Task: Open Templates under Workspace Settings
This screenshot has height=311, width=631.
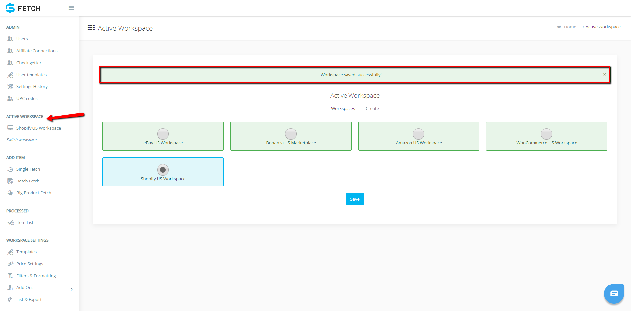Action: [x=27, y=252]
